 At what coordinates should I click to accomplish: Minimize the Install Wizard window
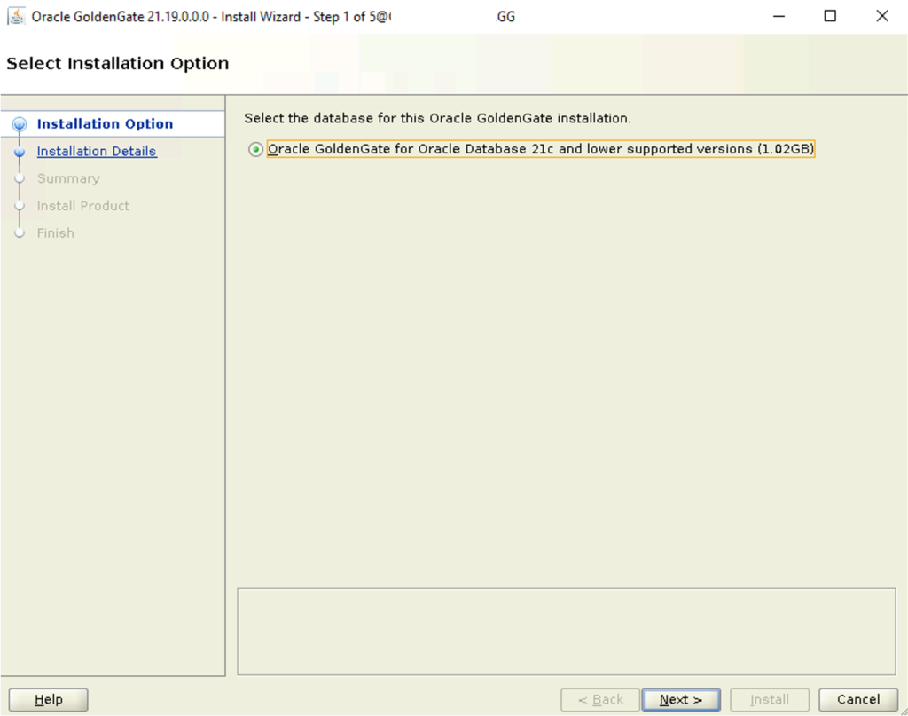coord(779,16)
